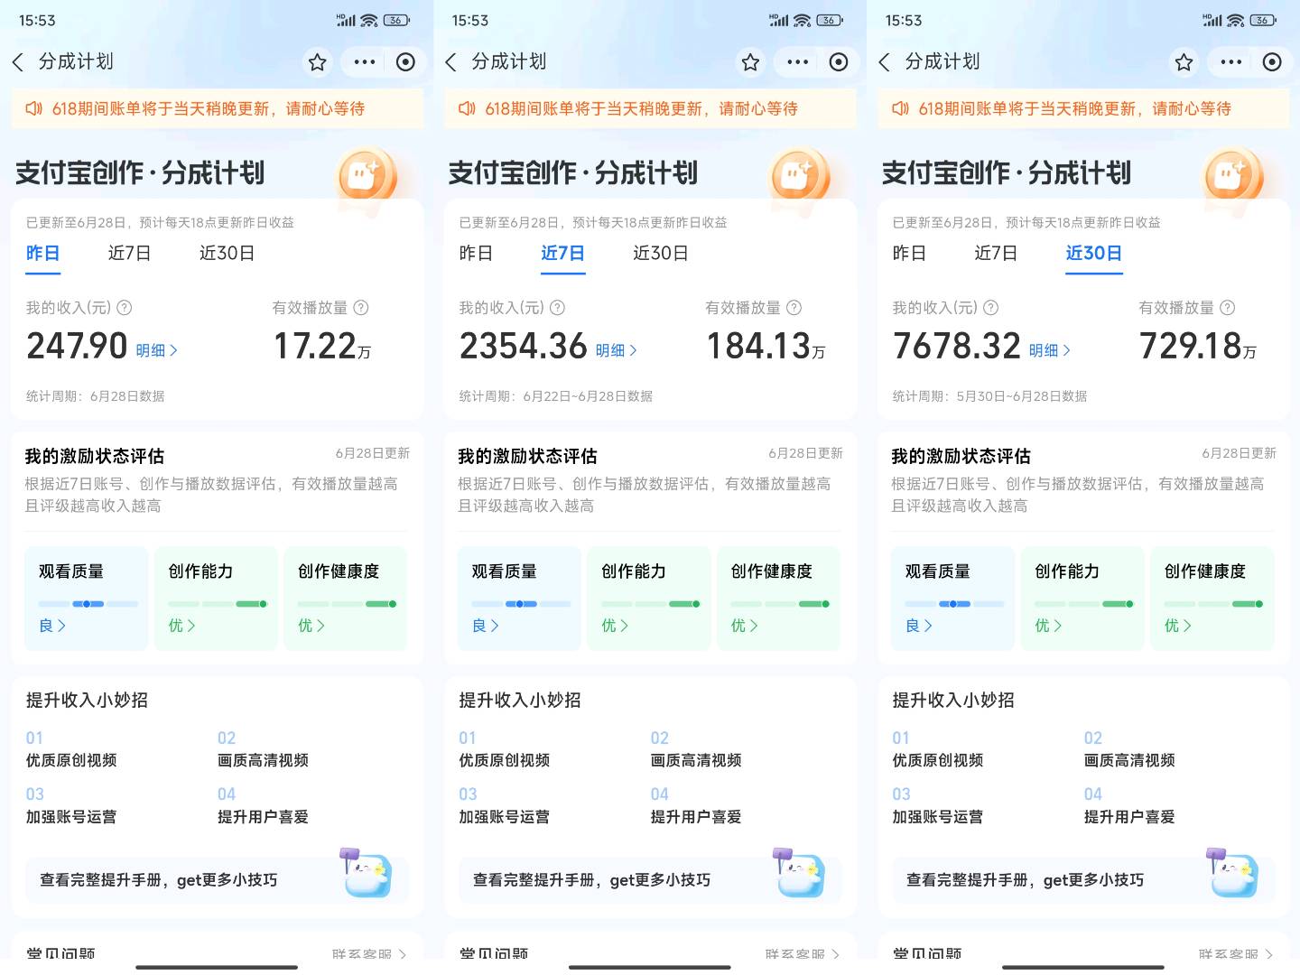Tap 15:53 clock in middle 近7日 screen
Viewport: 1300px width, 975px height.
tap(470, 20)
